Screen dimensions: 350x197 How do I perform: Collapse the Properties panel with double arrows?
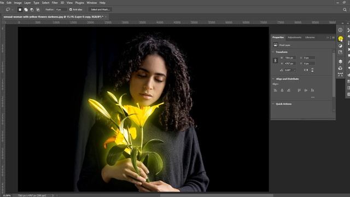pyautogui.click(x=328, y=38)
